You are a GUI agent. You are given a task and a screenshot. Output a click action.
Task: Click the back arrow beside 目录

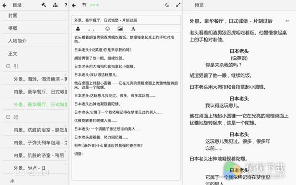coord(4,5)
